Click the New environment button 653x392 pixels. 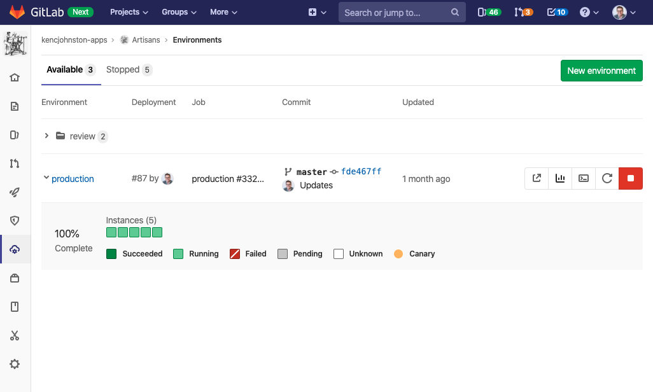[x=601, y=71]
